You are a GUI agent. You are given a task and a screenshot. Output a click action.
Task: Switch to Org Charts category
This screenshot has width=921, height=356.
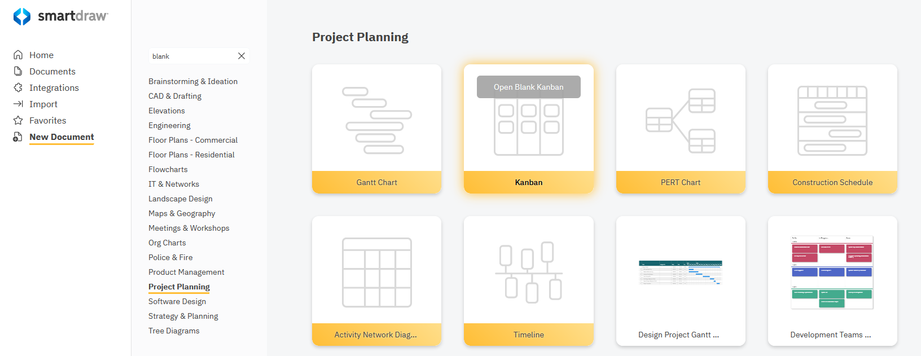[167, 243]
